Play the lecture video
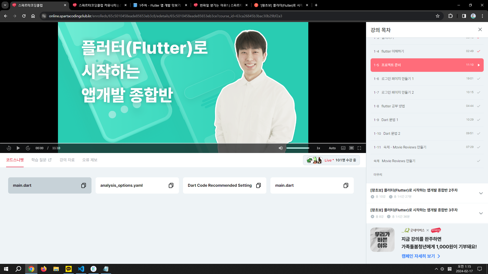Viewport: 488px width, 274px height. click(18, 148)
